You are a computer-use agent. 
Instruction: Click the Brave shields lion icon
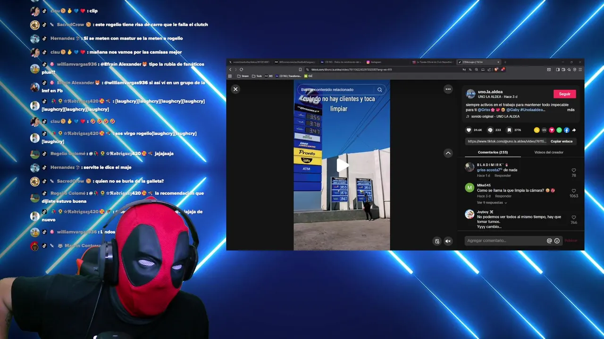click(496, 69)
